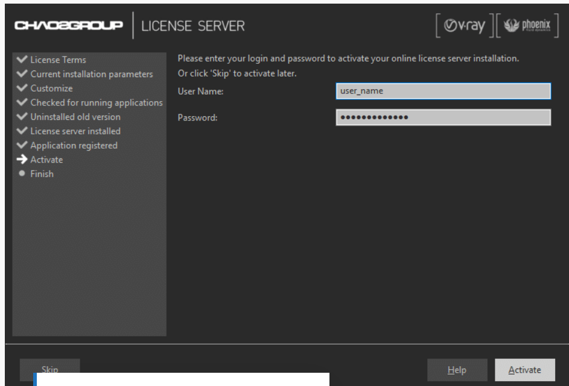
Task: Select the License Terms step text
Action: pyautogui.click(x=58, y=60)
